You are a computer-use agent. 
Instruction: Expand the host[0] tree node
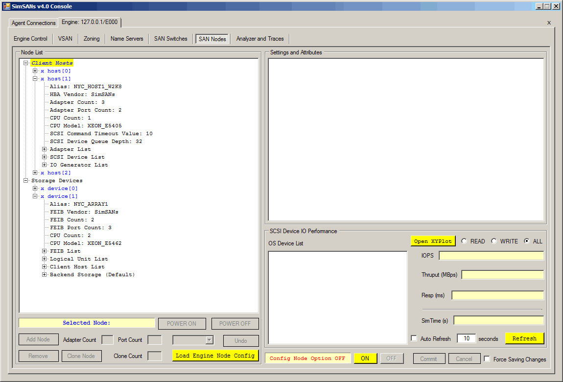tap(35, 71)
